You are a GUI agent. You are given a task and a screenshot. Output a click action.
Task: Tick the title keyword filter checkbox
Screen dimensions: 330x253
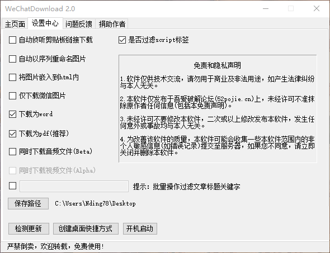13,186
